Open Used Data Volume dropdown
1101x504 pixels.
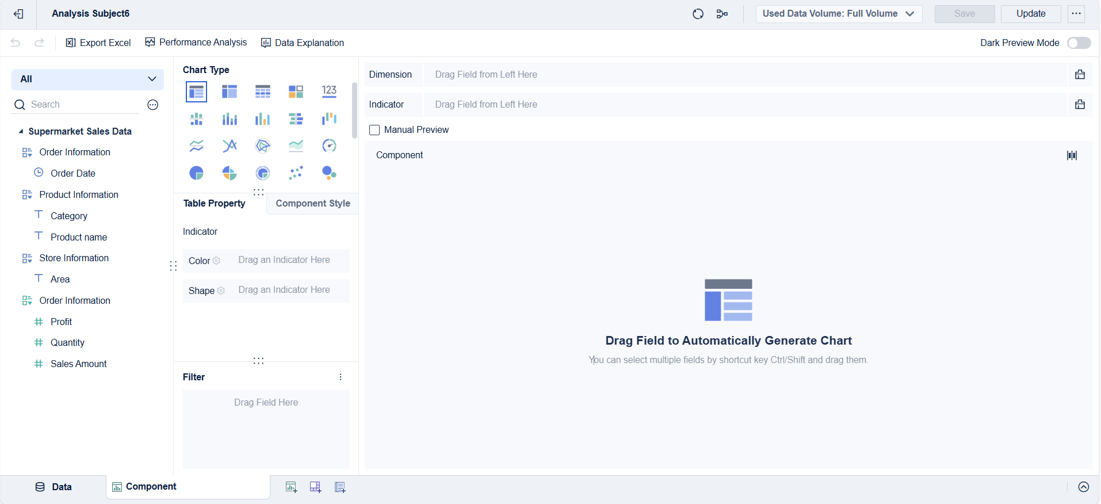point(839,14)
